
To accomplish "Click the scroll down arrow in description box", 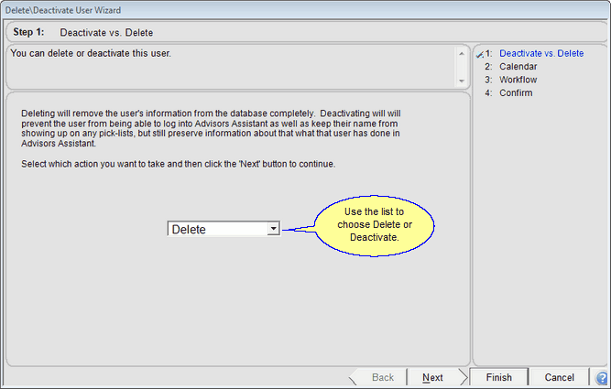I will [462, 81].
